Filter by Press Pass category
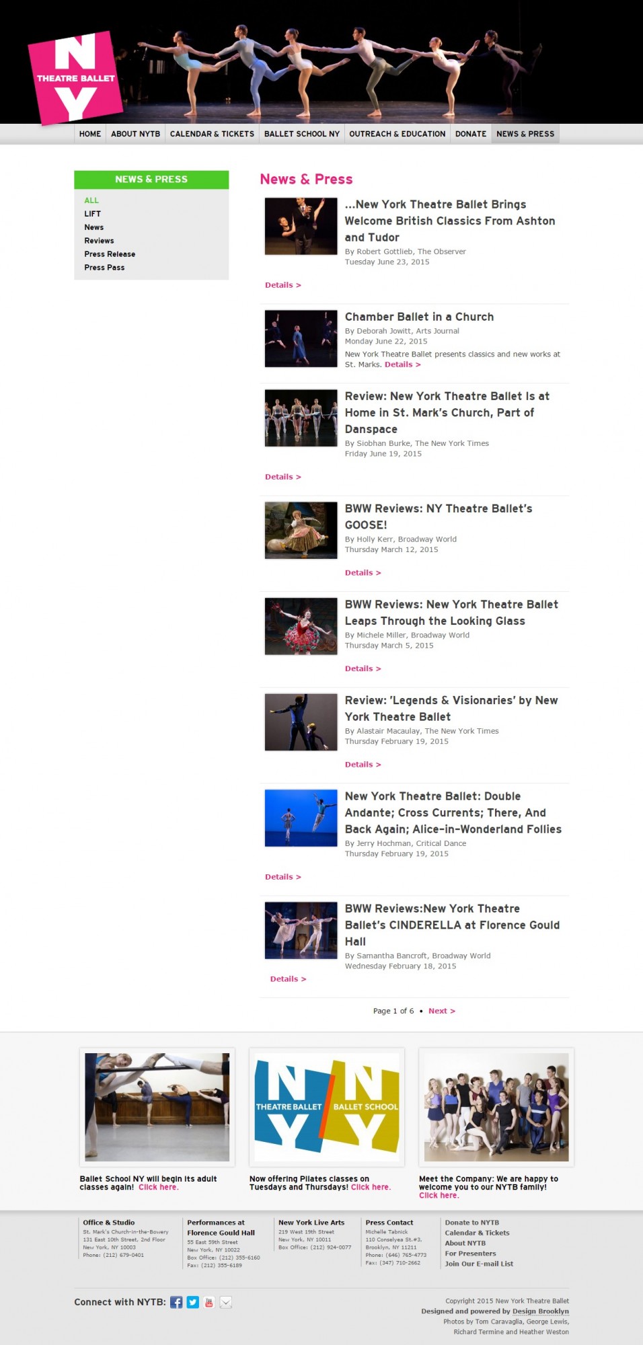643x1345 pixels. tap(104, 268)
